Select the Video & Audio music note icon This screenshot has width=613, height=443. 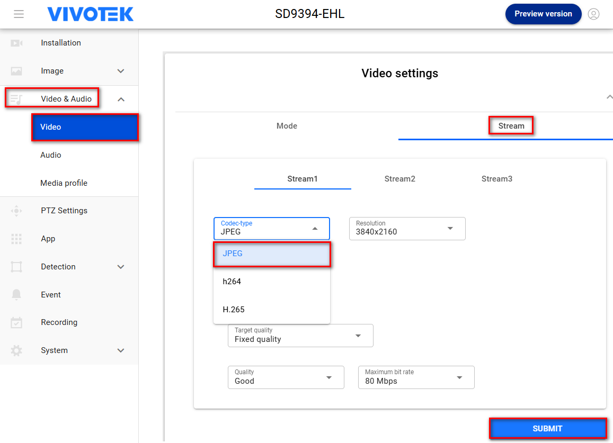point(16,98)
